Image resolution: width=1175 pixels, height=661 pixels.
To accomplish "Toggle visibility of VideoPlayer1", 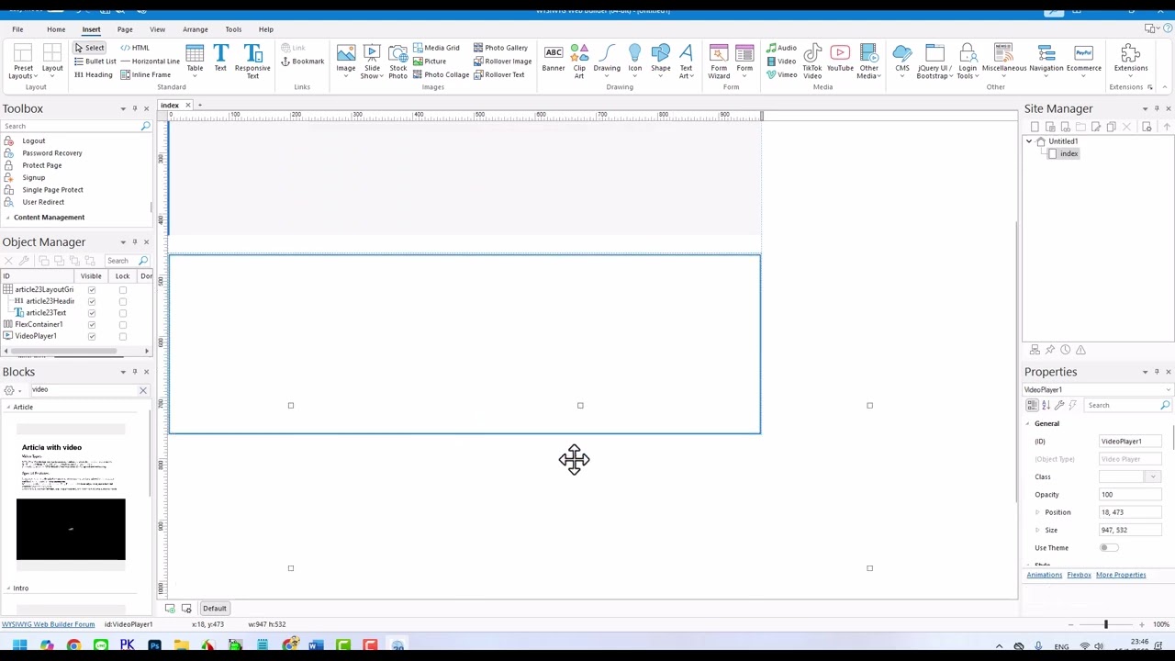I will point(92,336).
